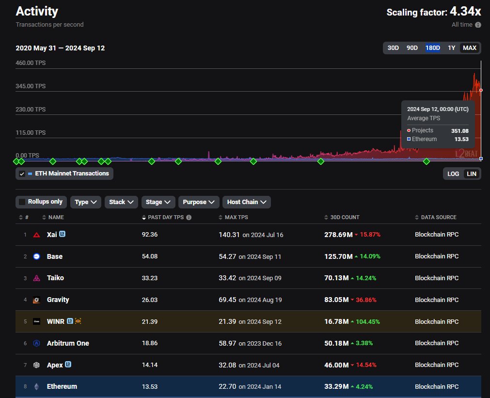Image resolution: width=490 pixels, height=398 pixels.
Task: Open the Type filter dropdown
Action: click(x=86, y=202)
